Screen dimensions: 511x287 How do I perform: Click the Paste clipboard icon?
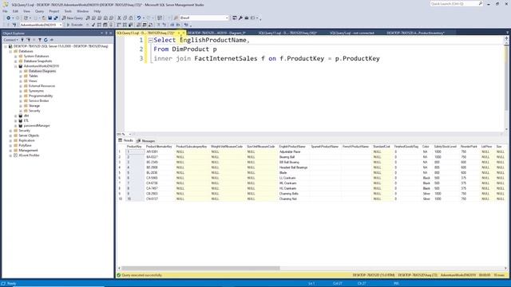131,18
